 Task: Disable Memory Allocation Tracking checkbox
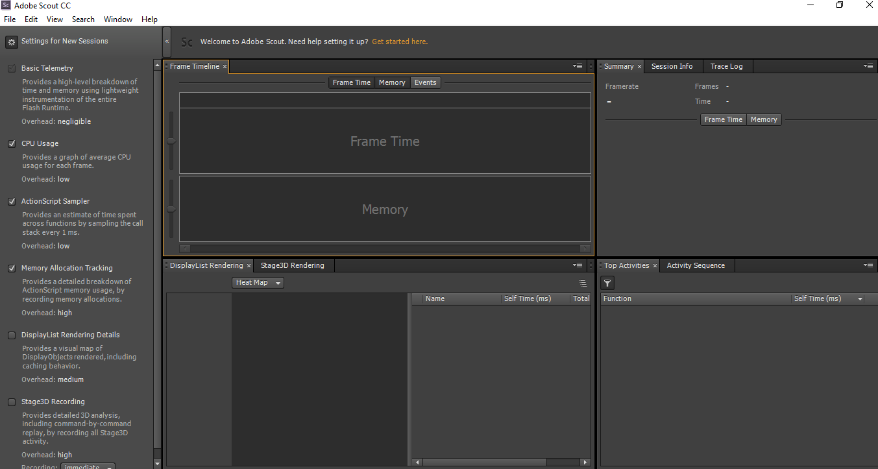[12, 268]
